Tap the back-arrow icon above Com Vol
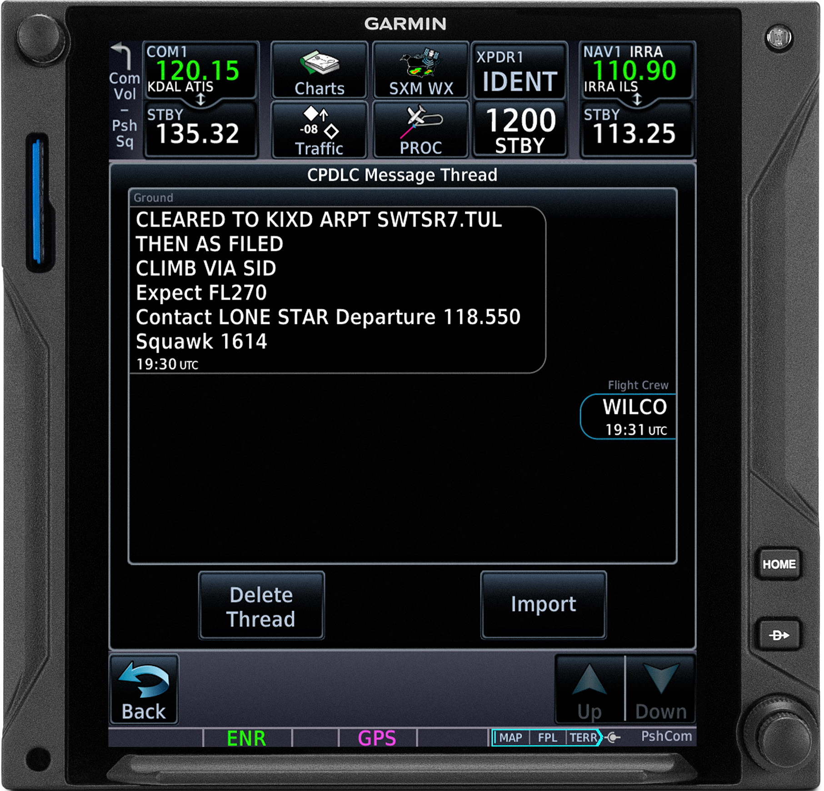Viewport: 824px width, 791px height. click(x=122, y=50)
